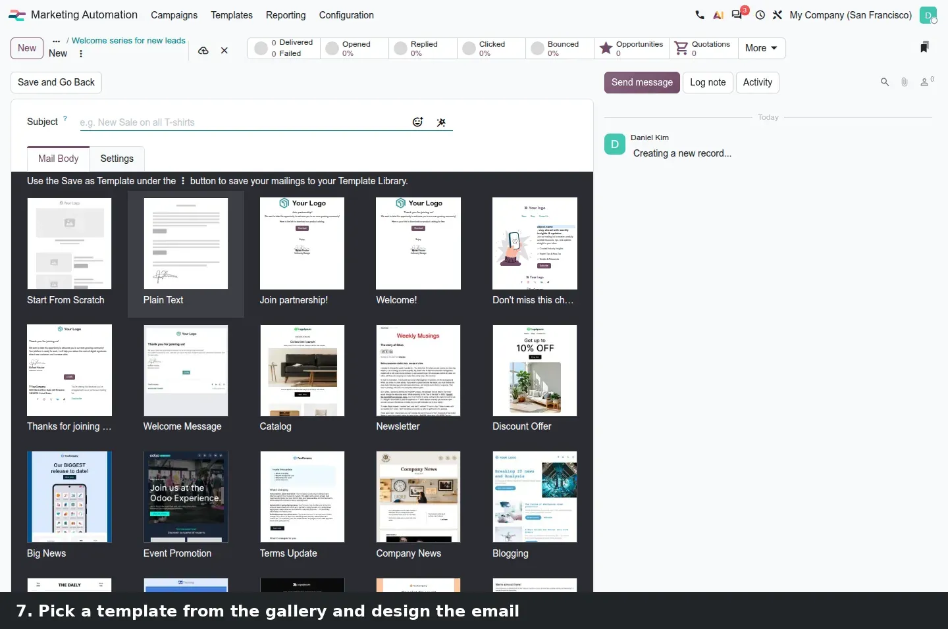
Task: Open Welcome series for new leads breadcrumb
Action: click(128, 41)
